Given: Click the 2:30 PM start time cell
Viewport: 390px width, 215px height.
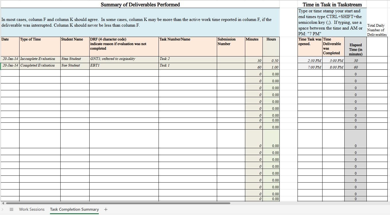Looking at the screenshot, I should (x=310, y=60).
